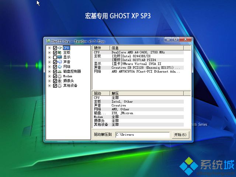
Task: Expand the 声音 tree node
Action: coord(49,62)
